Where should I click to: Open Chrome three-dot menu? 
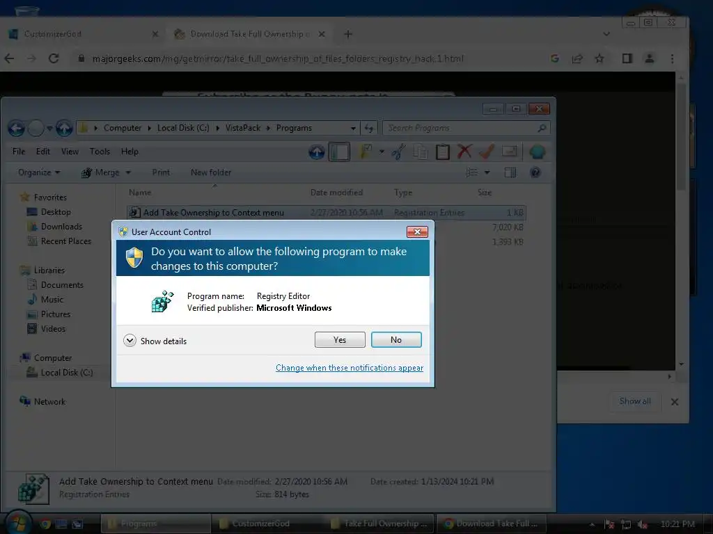click(x=672, y=58)
